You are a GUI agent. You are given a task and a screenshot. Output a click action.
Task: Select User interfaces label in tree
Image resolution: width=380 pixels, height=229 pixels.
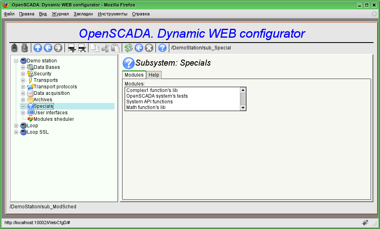(x=51, y=113)
